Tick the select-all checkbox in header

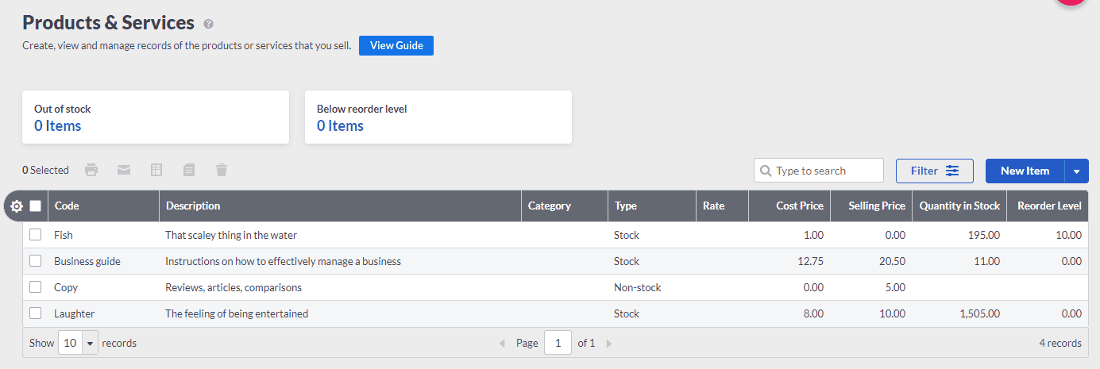pos(36,206)
